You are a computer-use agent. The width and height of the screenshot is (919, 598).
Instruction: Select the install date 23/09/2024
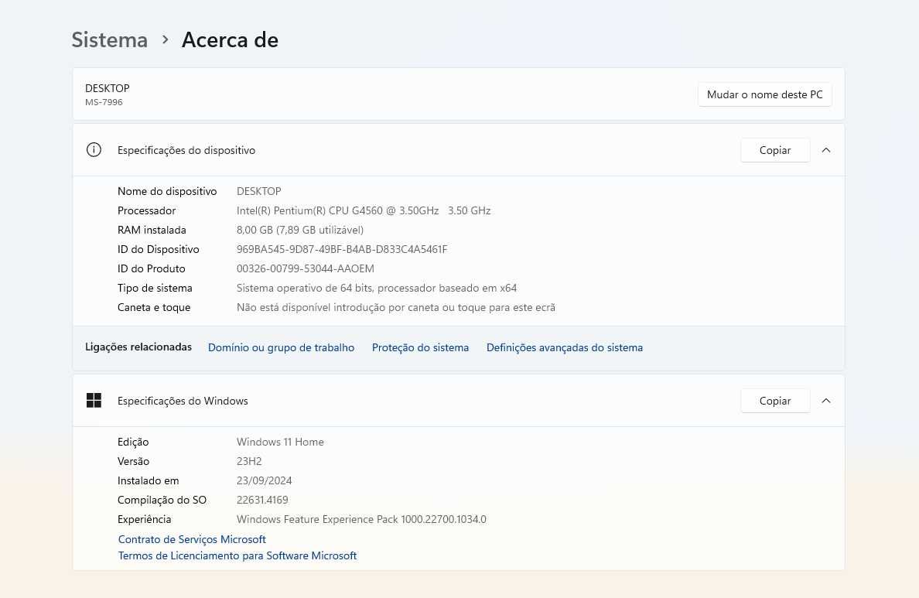(264, 480)
